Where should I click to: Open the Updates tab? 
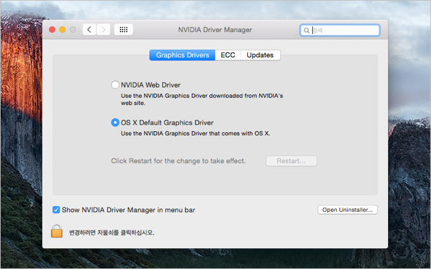(261, 55)
